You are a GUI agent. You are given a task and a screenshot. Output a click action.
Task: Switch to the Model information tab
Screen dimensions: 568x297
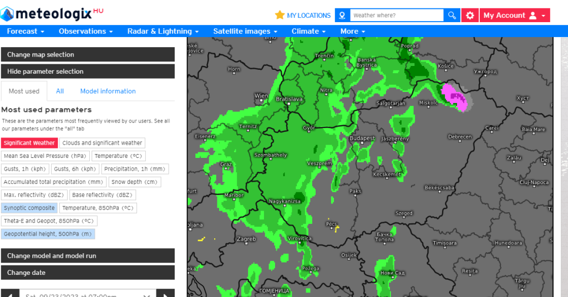point(108,91)
